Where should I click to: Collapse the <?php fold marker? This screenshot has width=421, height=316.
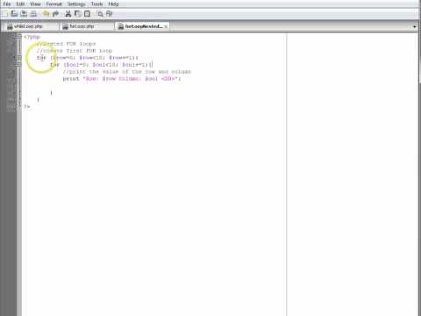(x=19, y=37)
